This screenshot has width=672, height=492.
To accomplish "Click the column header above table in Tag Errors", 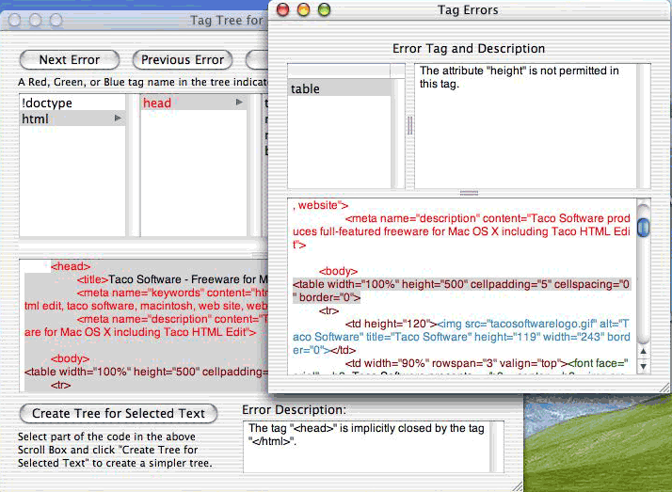I will click(339, 71).
